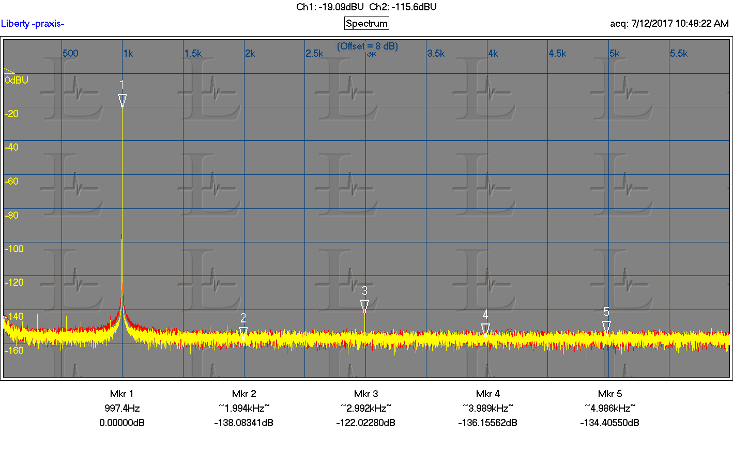
Task: Click the Mkr 3 heading
Action: pos(366,394)
